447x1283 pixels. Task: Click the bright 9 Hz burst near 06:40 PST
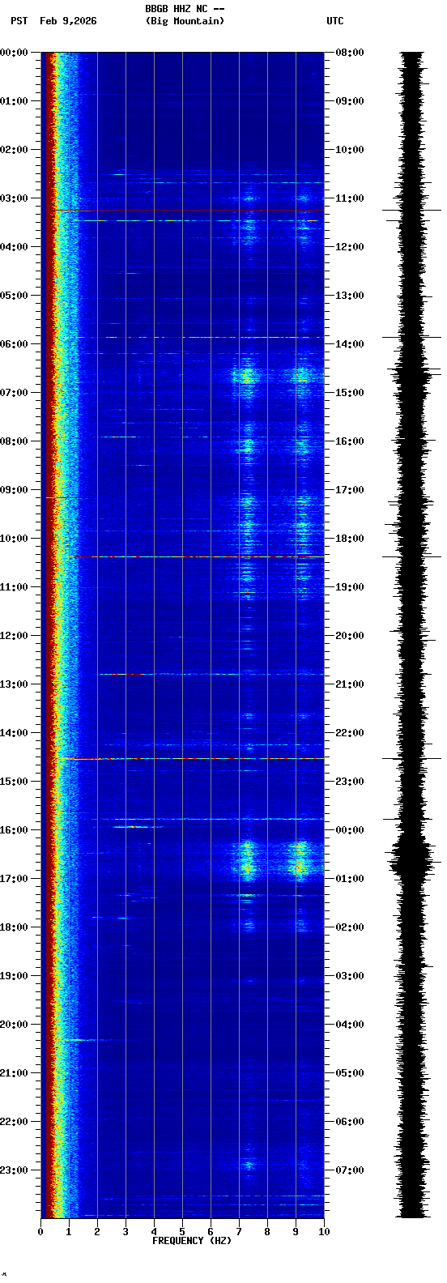point(302,376)
